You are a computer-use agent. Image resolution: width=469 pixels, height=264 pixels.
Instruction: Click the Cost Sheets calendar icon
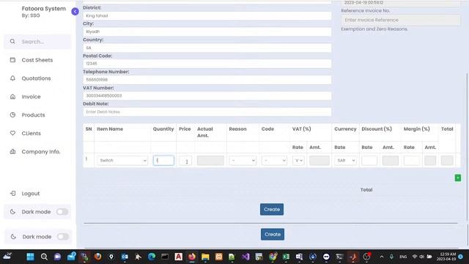12,60
